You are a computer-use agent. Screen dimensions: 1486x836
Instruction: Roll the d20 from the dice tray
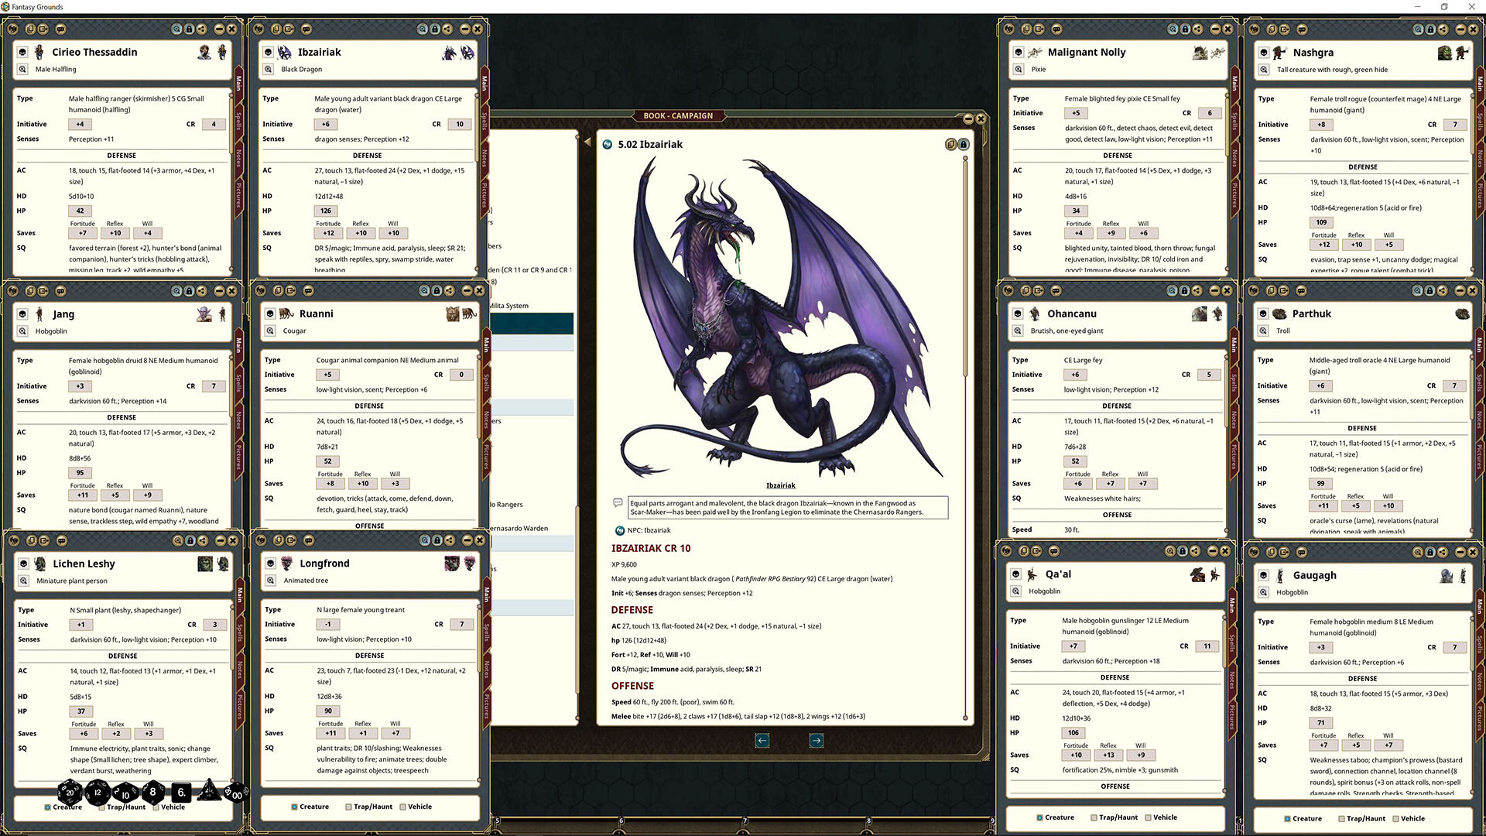click(x=70, y=793)
